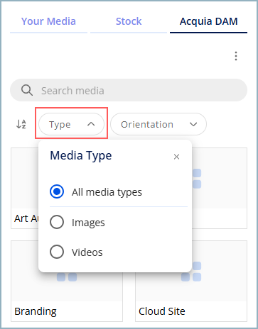Select the All media types radio button
This screenshot has height=329, width=258.
57,191
